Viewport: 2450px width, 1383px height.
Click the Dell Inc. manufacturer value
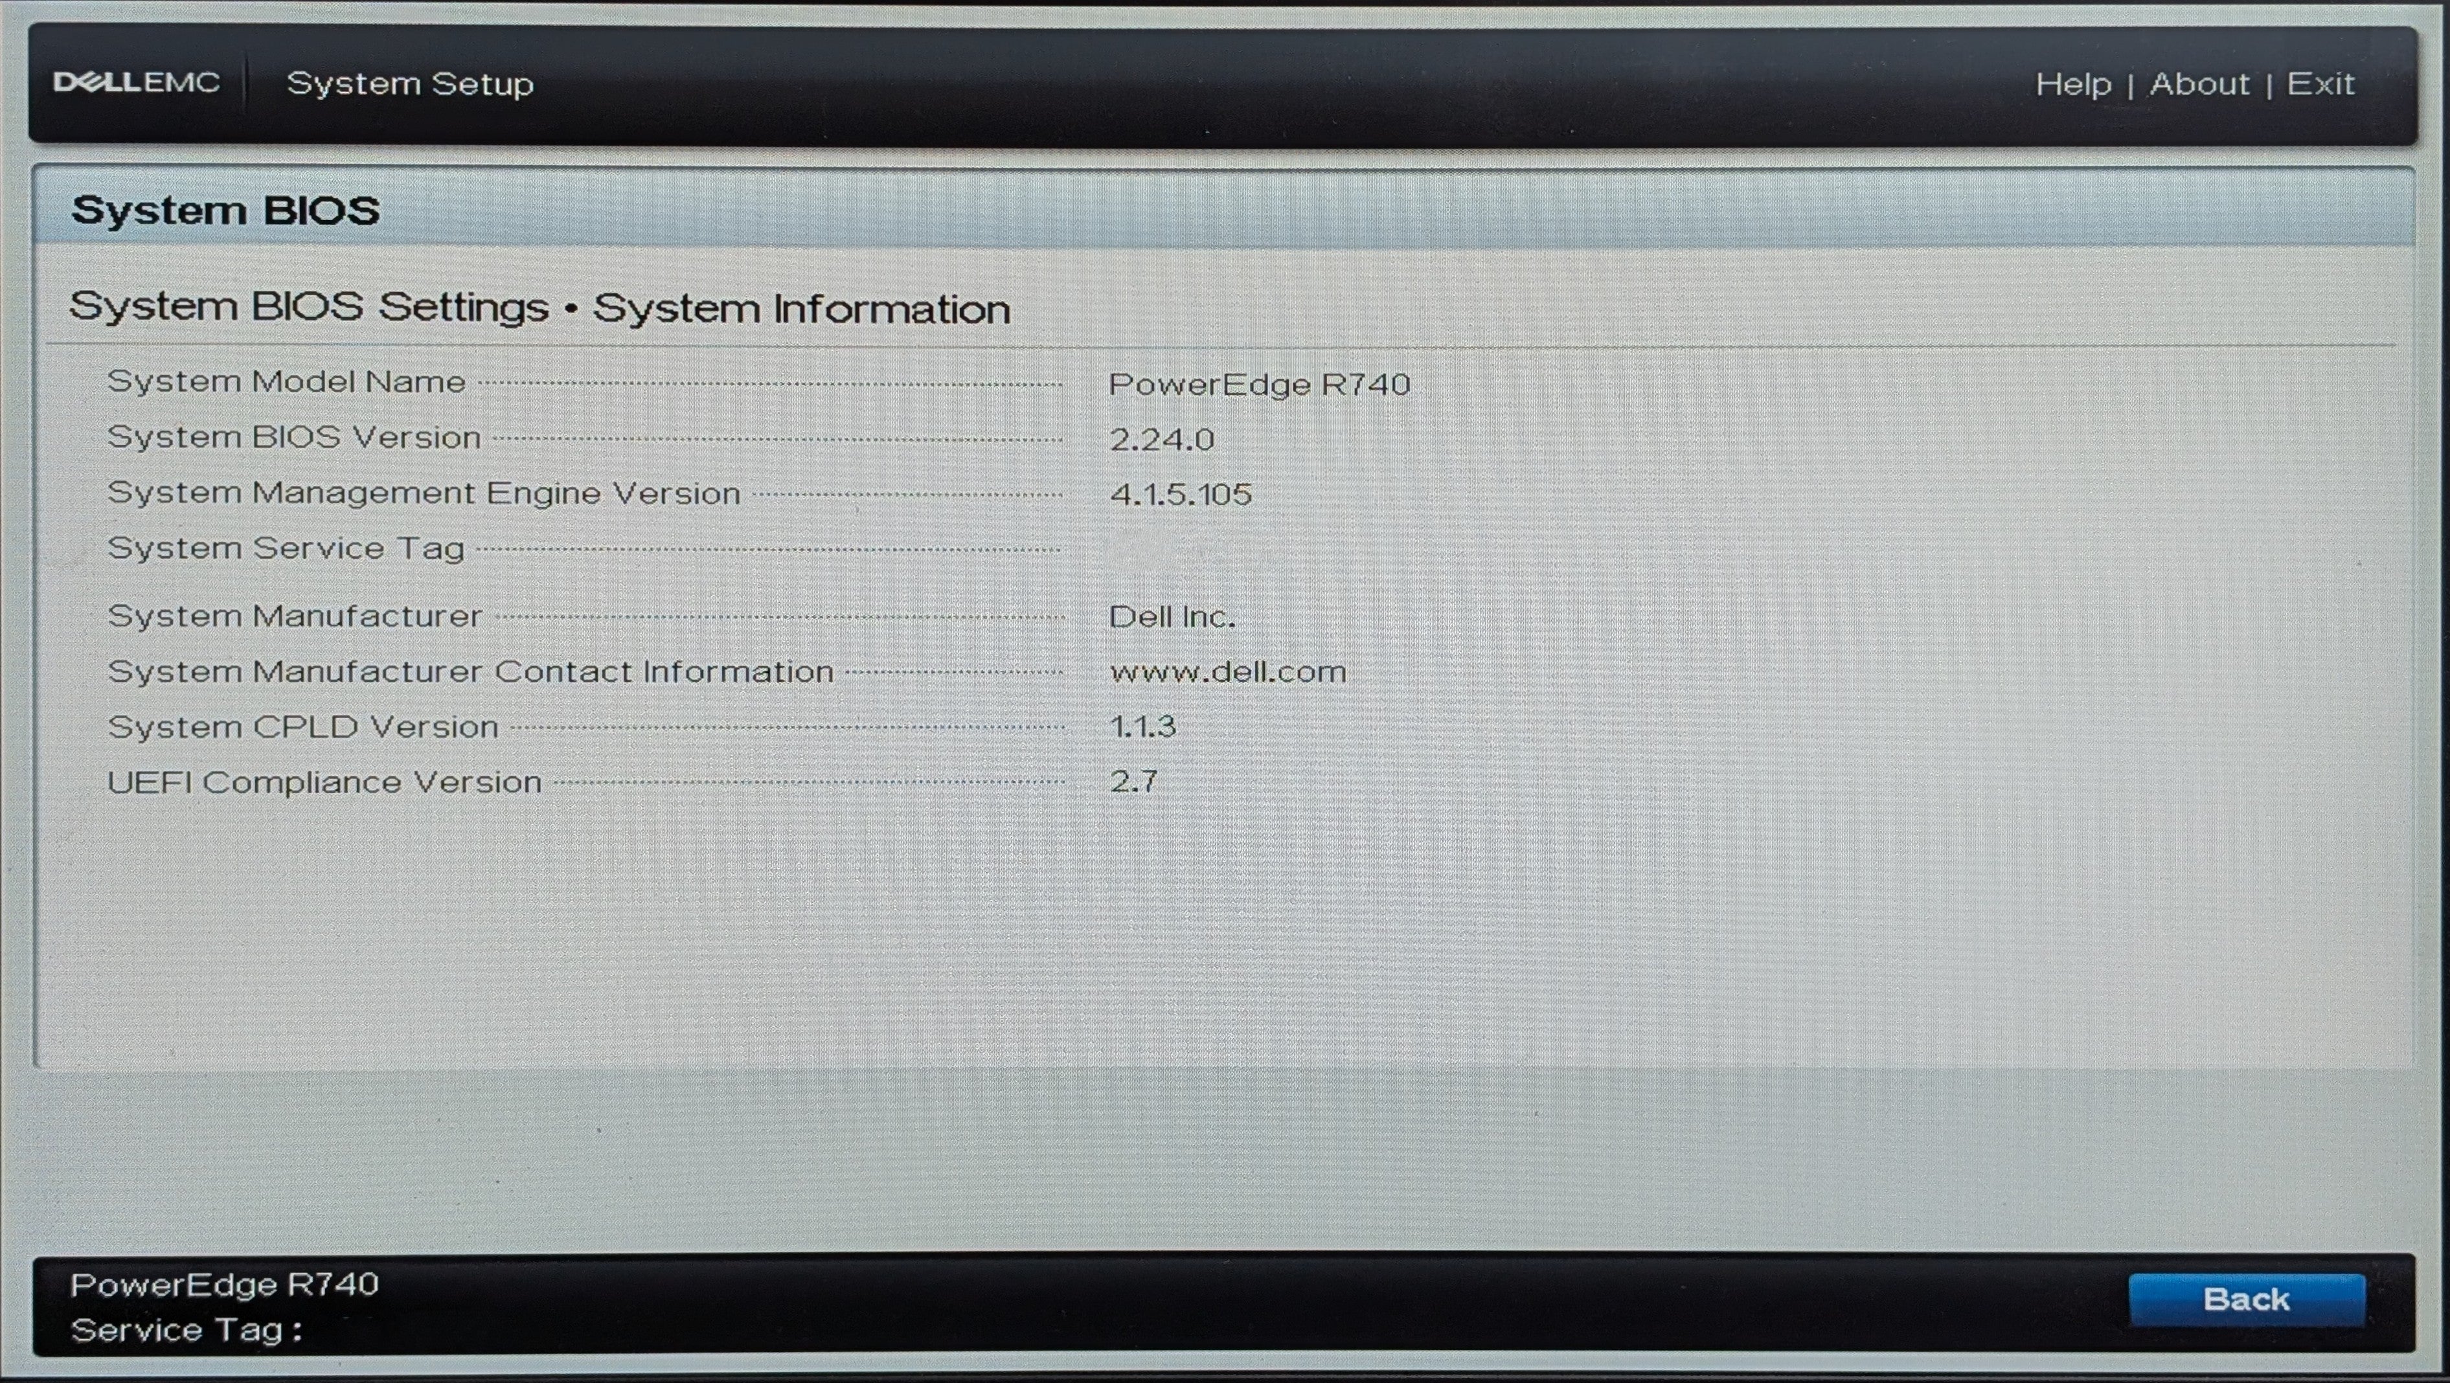(x=1173, y=617)
